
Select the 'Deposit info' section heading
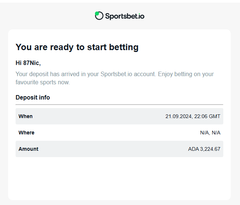tap(33, 97)
